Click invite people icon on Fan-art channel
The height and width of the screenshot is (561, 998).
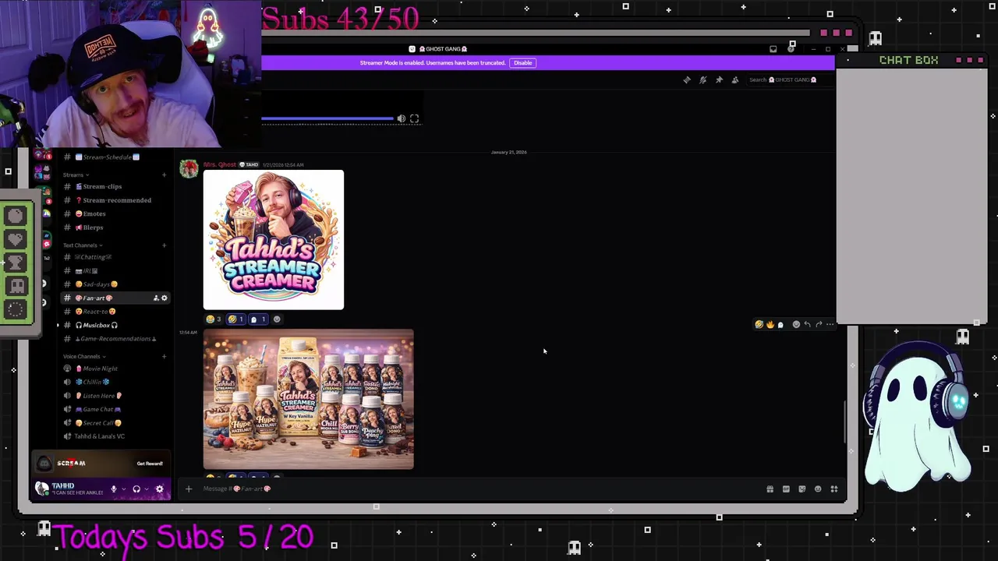coord(155,298)
